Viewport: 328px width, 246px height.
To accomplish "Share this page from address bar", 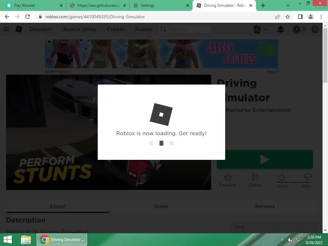I will tap(277, 17).
